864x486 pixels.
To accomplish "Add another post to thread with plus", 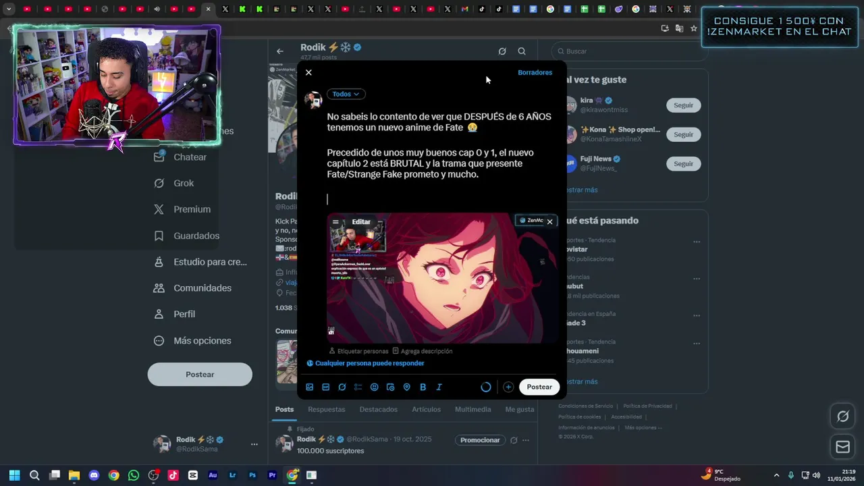I will point(508,387).
